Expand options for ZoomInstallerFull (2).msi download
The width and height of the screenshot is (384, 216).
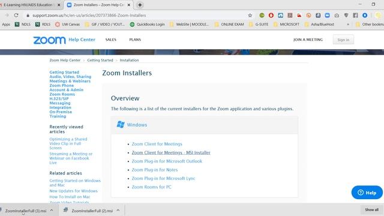click(118, 211)
